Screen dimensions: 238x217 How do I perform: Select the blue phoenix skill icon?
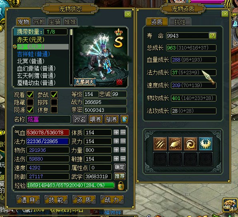206,143
